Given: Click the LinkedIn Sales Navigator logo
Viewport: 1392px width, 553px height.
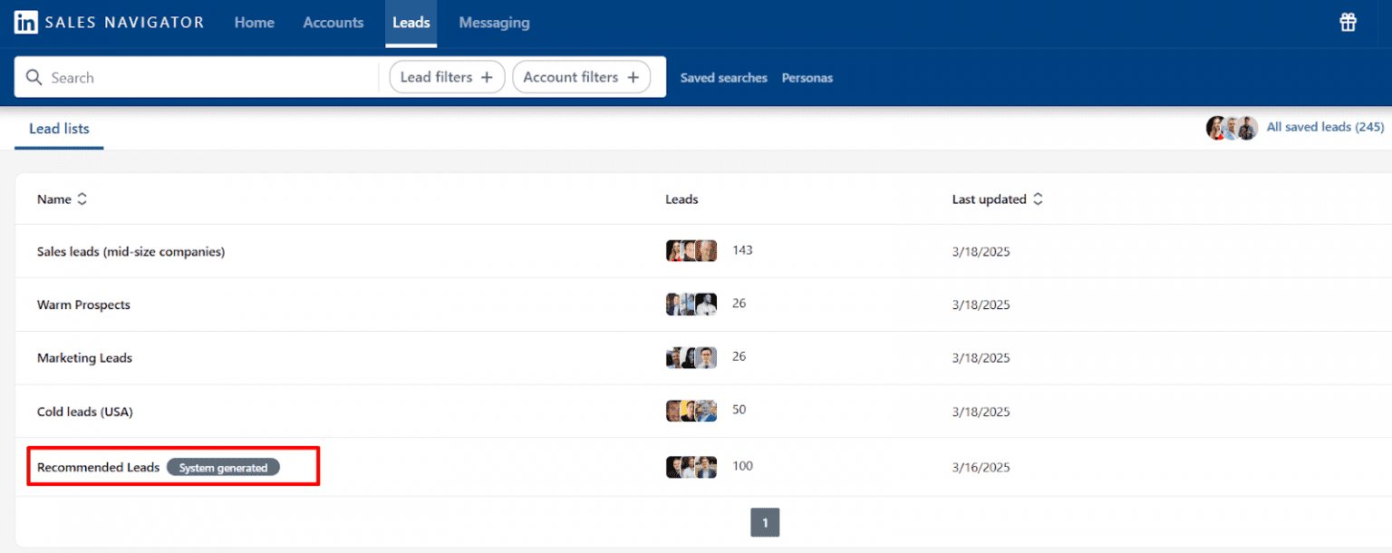Looking at the screenshot, I should (x=109, y=23).
